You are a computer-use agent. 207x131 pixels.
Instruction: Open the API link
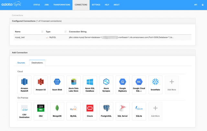point(195,5)
